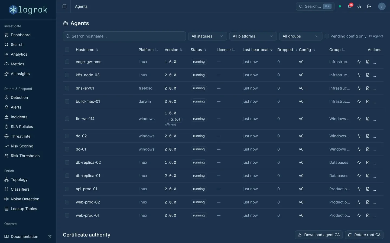
Task: Open config document for dc-01
Action: 368,149
